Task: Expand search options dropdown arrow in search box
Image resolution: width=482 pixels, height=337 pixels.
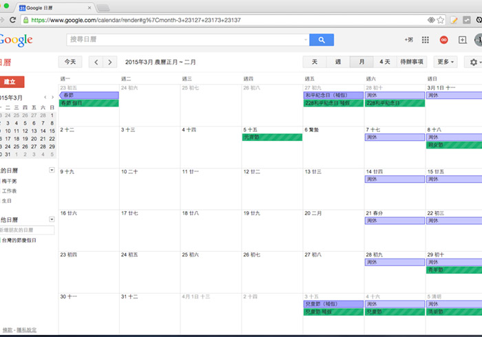Action: click(305, 40)
